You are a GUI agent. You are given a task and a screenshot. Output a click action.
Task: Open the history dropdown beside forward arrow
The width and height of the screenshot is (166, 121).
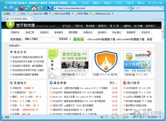16,9
